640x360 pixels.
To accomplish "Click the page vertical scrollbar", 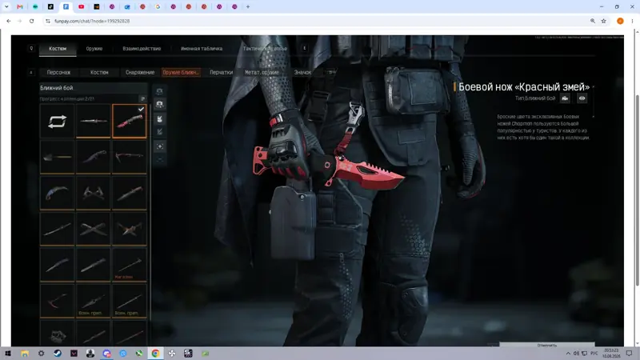I will coord(637,190).
